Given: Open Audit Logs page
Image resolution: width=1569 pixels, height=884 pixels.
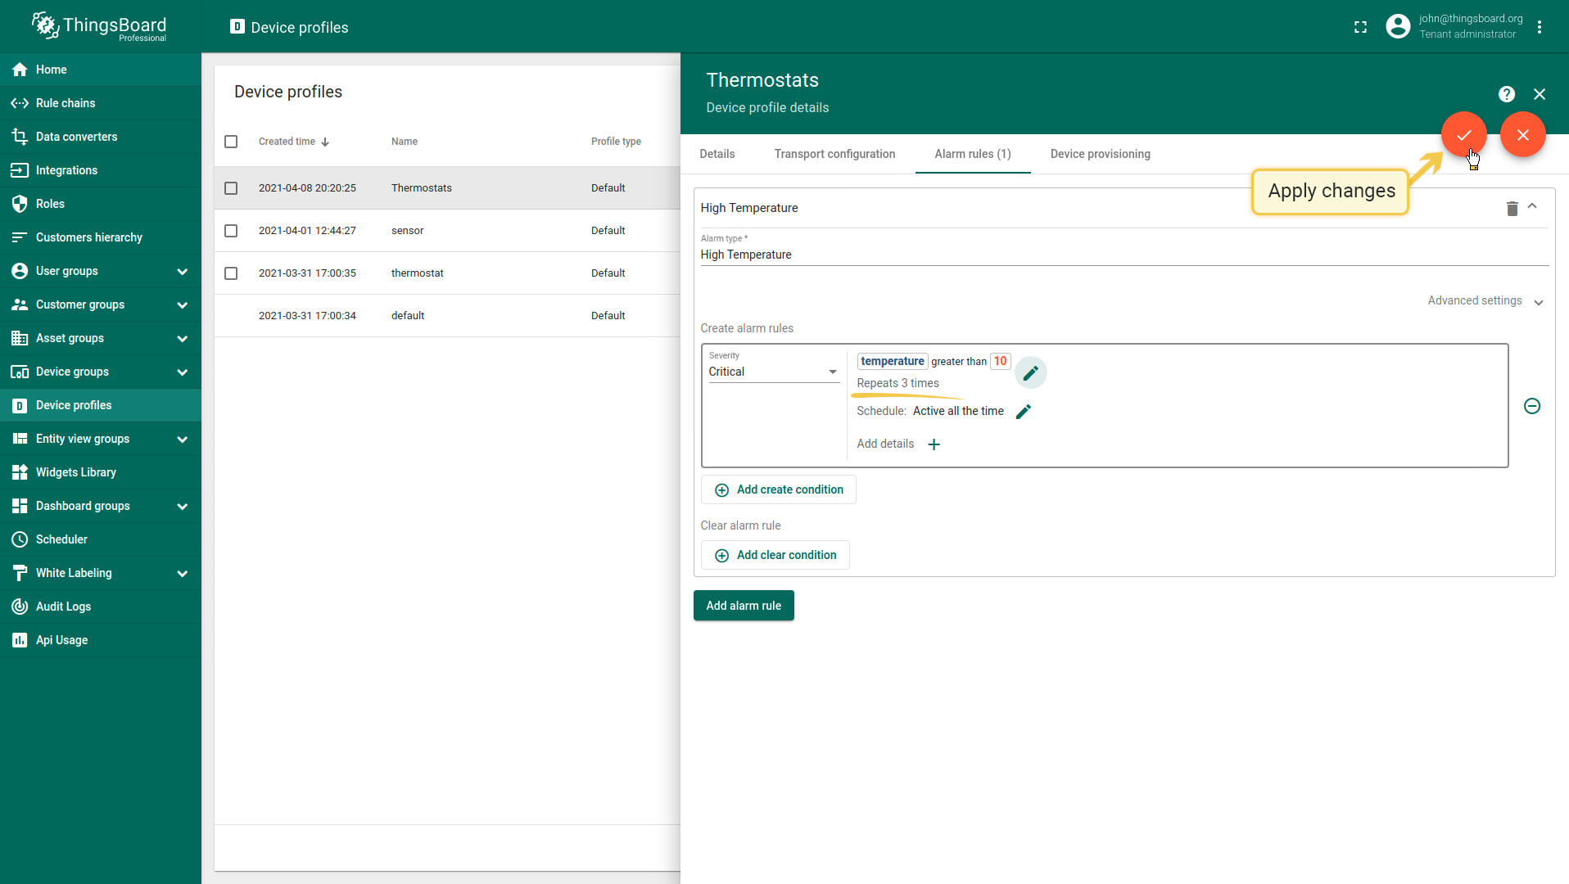Looking at the screenshot, I should 101,607.
